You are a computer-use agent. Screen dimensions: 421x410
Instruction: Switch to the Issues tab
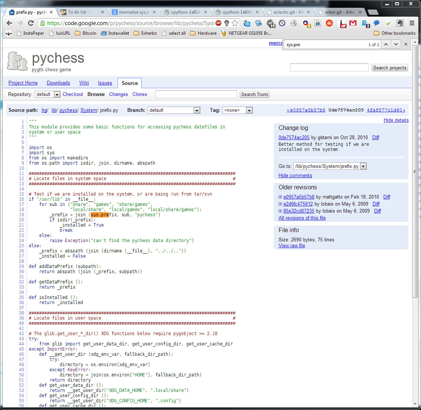105,83
